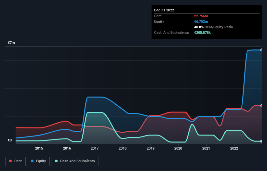The height and width of the screenshot is (171, 267).
Task: Select the Debt end-point marker on chart
Action: [261, 106]
